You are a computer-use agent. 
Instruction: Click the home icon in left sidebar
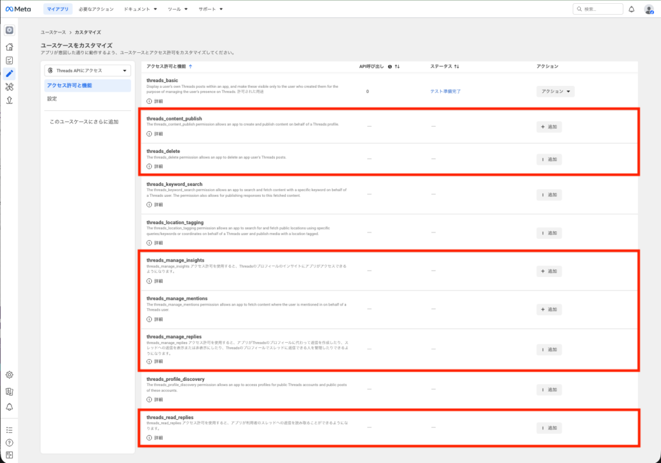(x=9, y=46)
